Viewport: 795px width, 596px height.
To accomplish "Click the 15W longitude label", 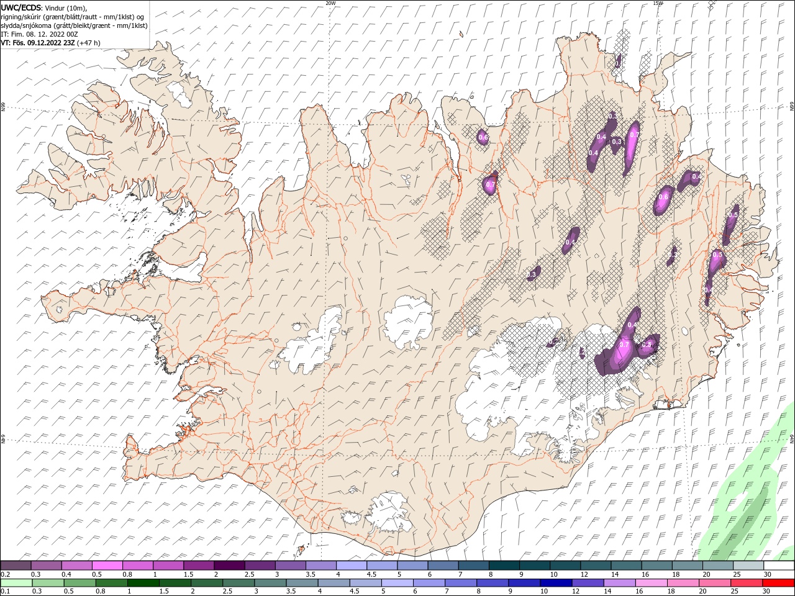I will [x=658, y=3].
